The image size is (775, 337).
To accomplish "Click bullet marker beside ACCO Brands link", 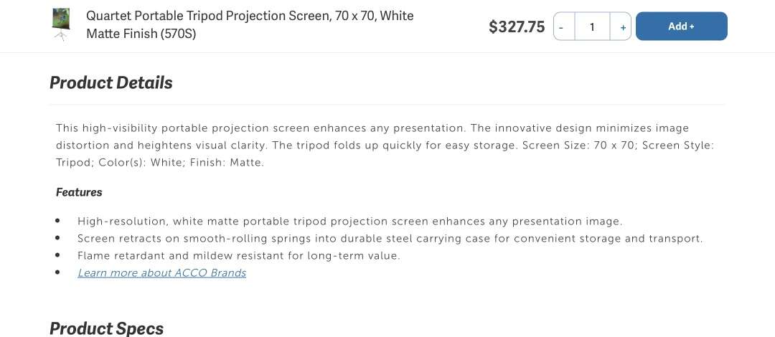I will click(57, 272).
